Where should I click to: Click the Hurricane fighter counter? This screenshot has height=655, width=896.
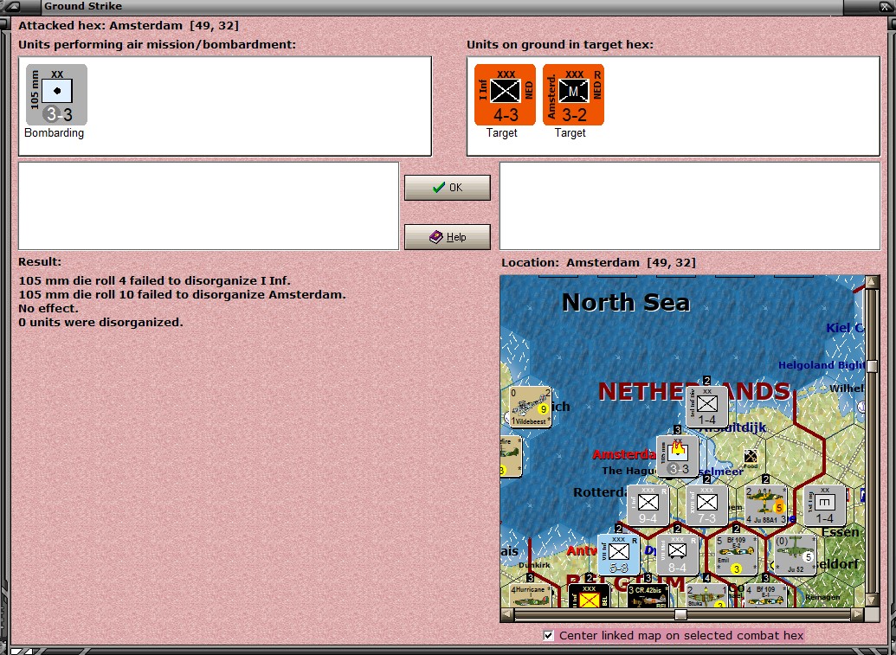[531, 595]
